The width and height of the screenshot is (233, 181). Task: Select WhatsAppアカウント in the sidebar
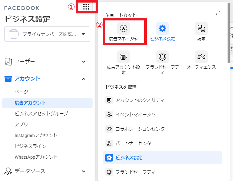36,157
